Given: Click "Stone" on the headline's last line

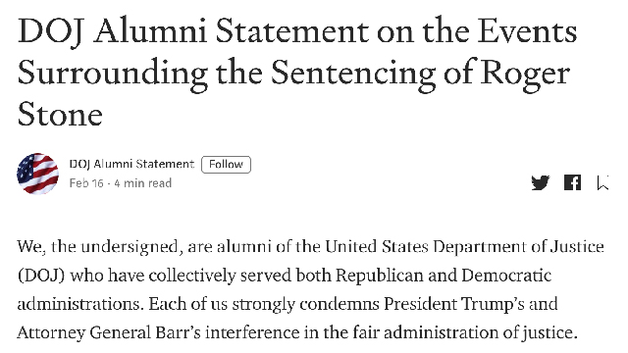Looking at the screenshot, I should (x=60, y=114).
